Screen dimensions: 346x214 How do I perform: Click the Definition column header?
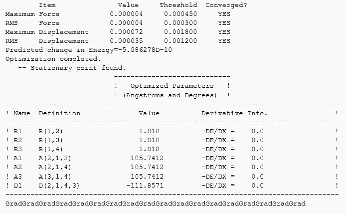(x=59, y=113)
